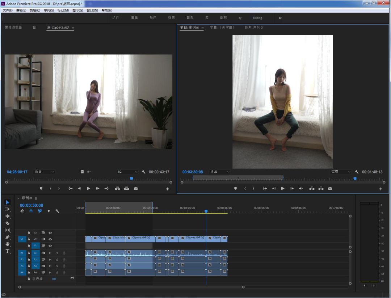Open program 序列01 panel menu
The width and height of the screenshot is (391, 298).
[202, 28]
